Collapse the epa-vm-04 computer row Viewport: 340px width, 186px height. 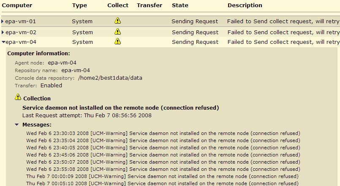point(3,42)
